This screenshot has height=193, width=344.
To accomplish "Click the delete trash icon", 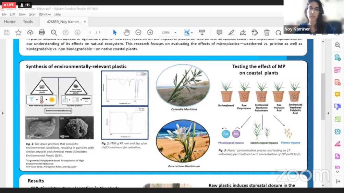I will pos(267,33).
